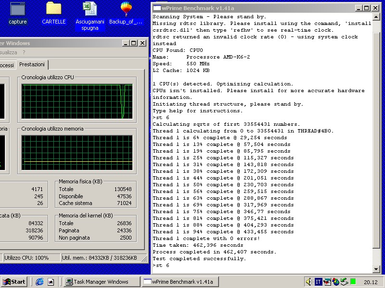
Task: Click the Task Manager resize grip corner
Action: pyautogui.click(x=144, y=259)
